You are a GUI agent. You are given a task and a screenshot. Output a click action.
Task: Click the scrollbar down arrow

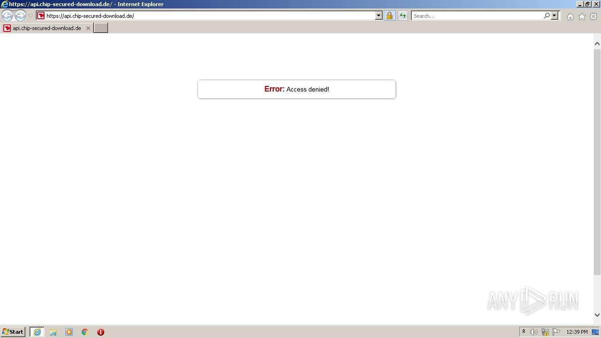[597, 315]
